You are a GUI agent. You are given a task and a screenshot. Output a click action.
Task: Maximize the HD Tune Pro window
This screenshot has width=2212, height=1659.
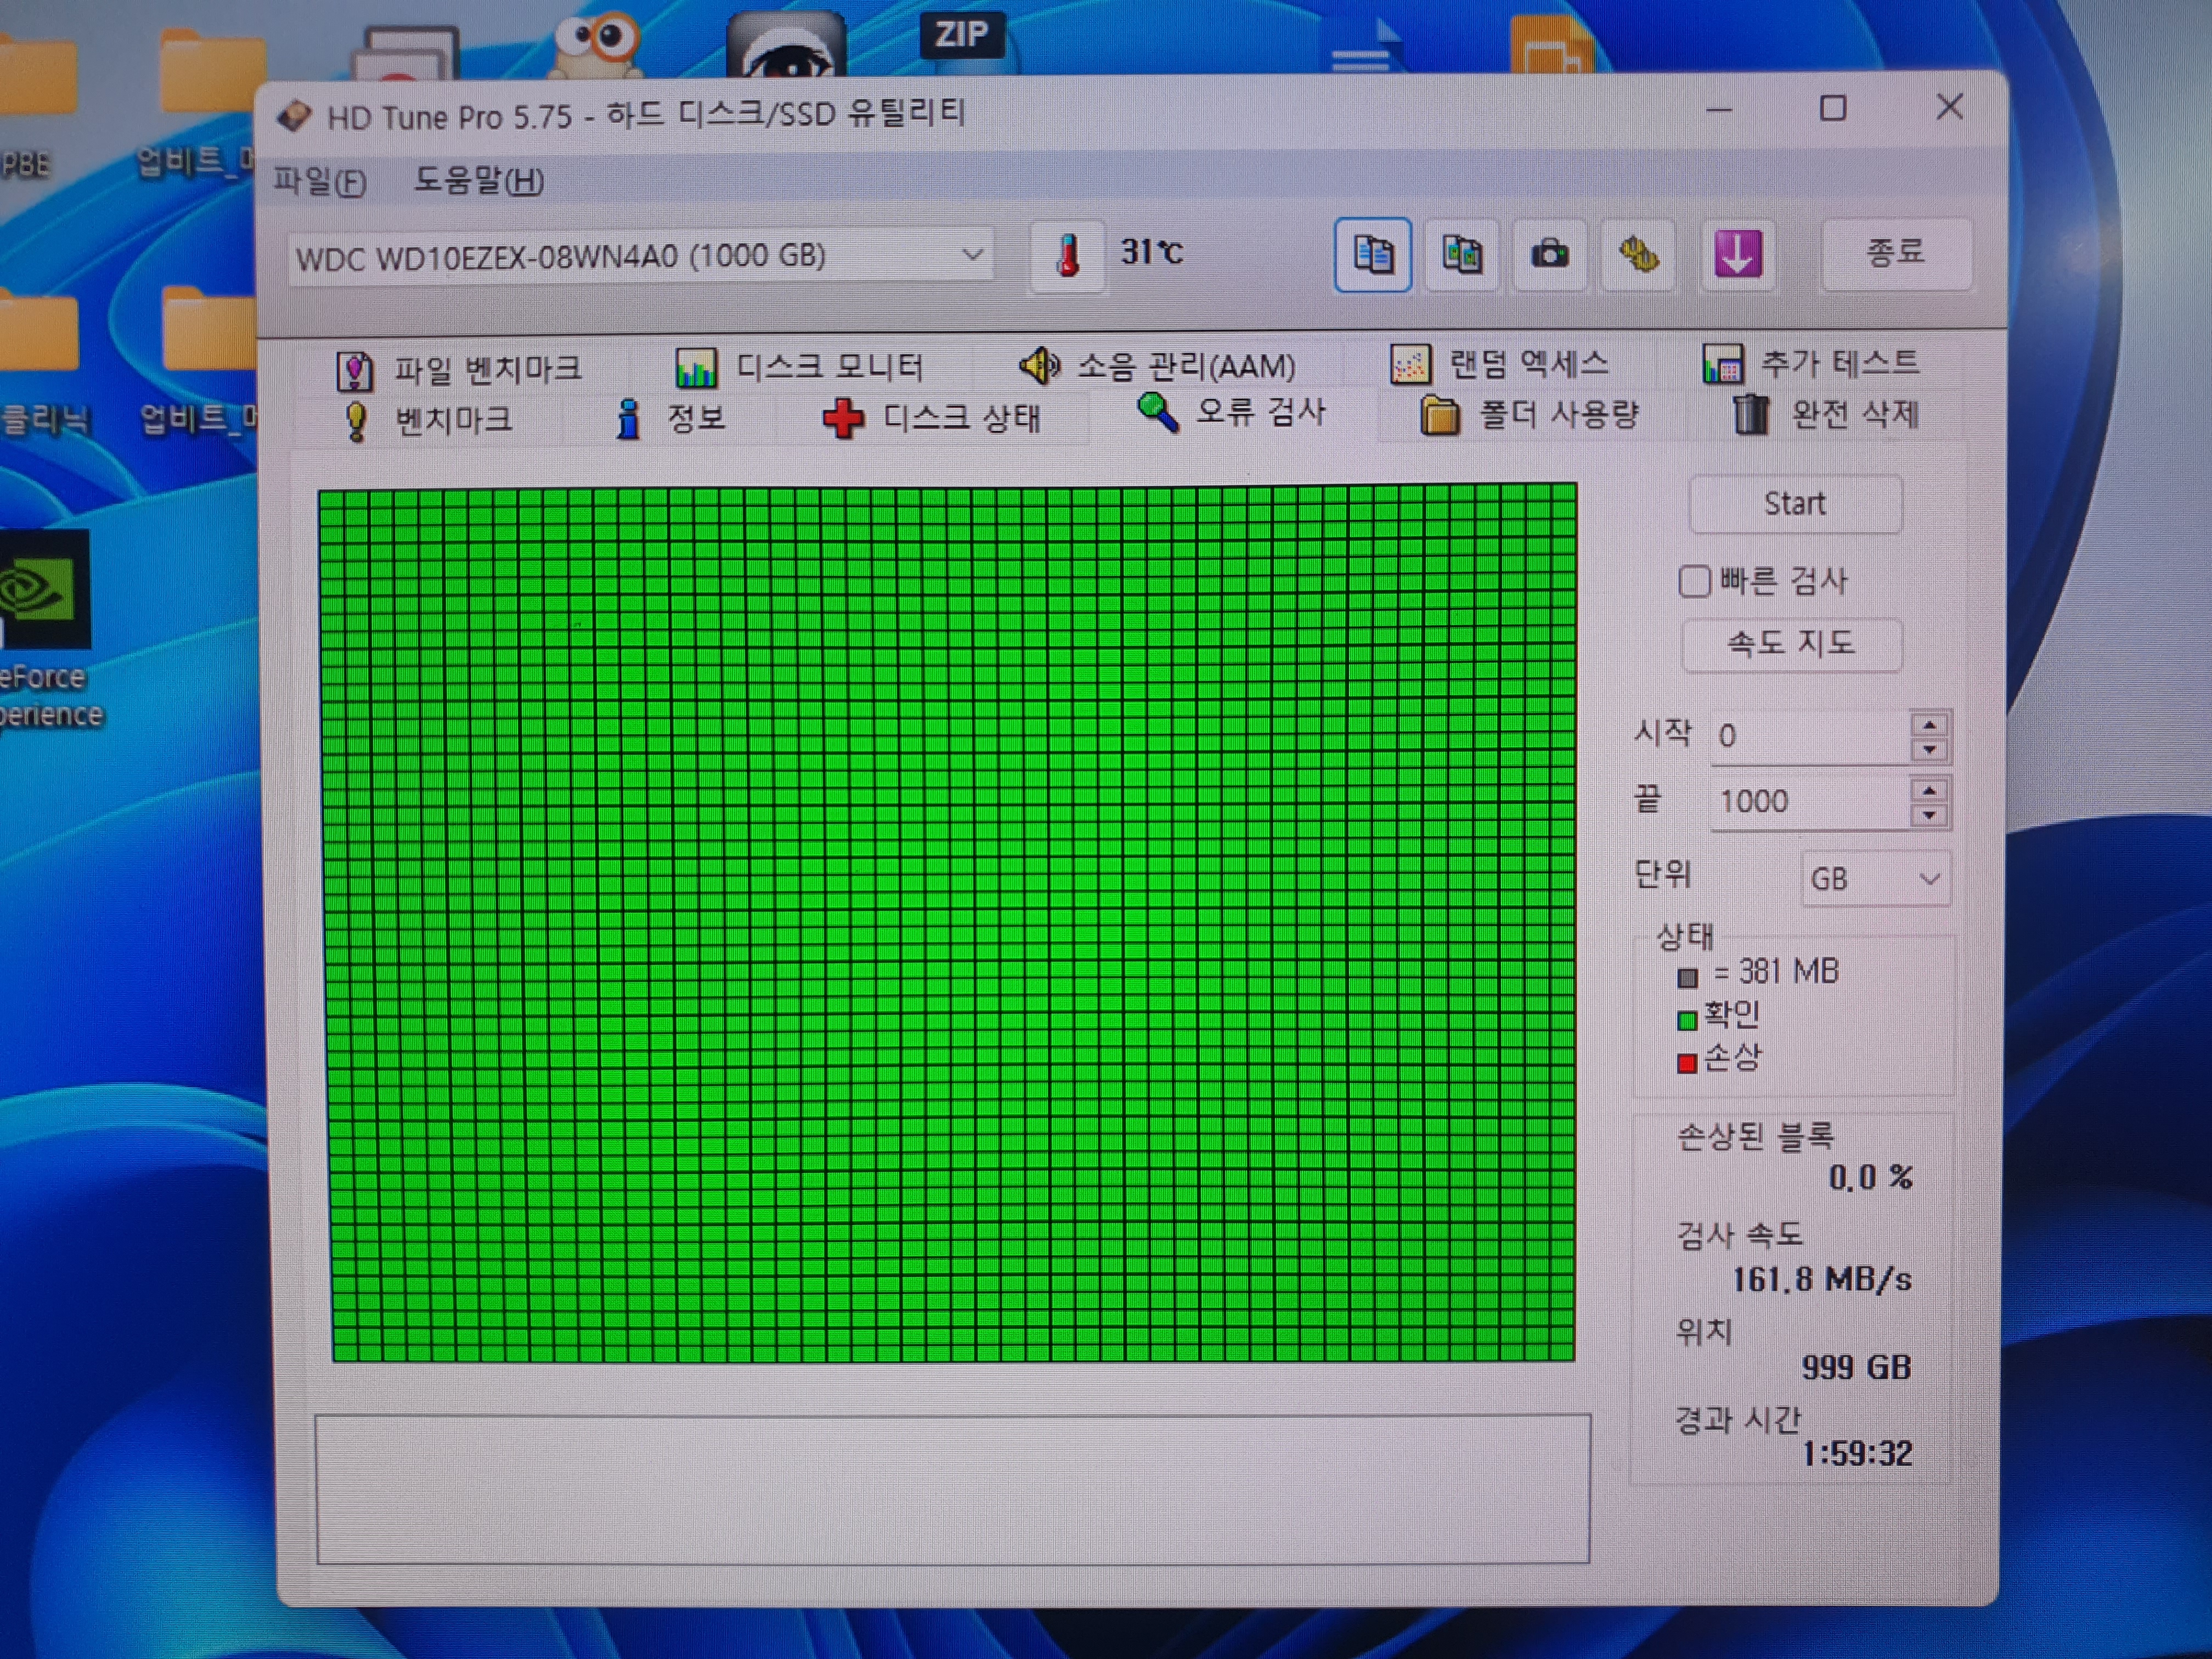point(1832,108)
